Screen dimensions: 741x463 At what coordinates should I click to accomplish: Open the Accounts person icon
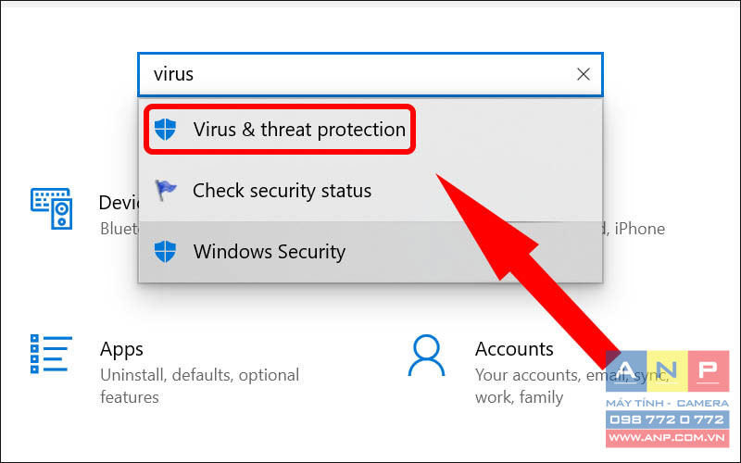426,356
